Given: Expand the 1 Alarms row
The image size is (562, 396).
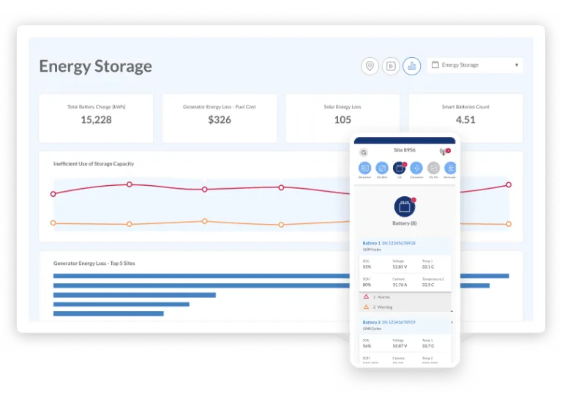Looking at the screenshot, I should [405, 297].
